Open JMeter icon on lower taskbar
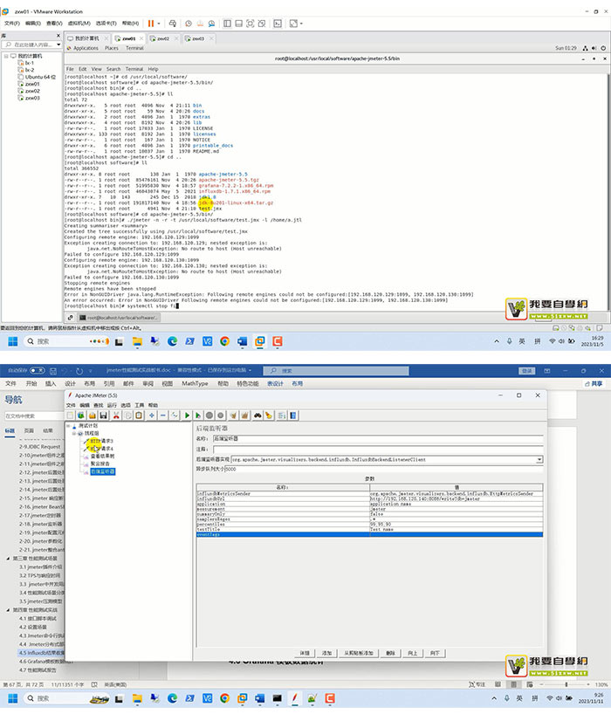 [295, 698]
